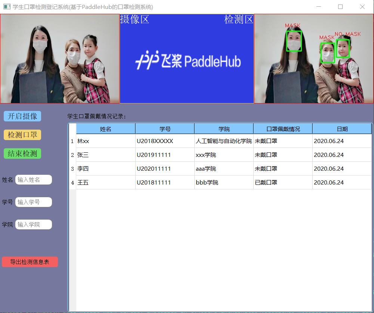Export table via 导出检测信息表 button

click(30, 262)
